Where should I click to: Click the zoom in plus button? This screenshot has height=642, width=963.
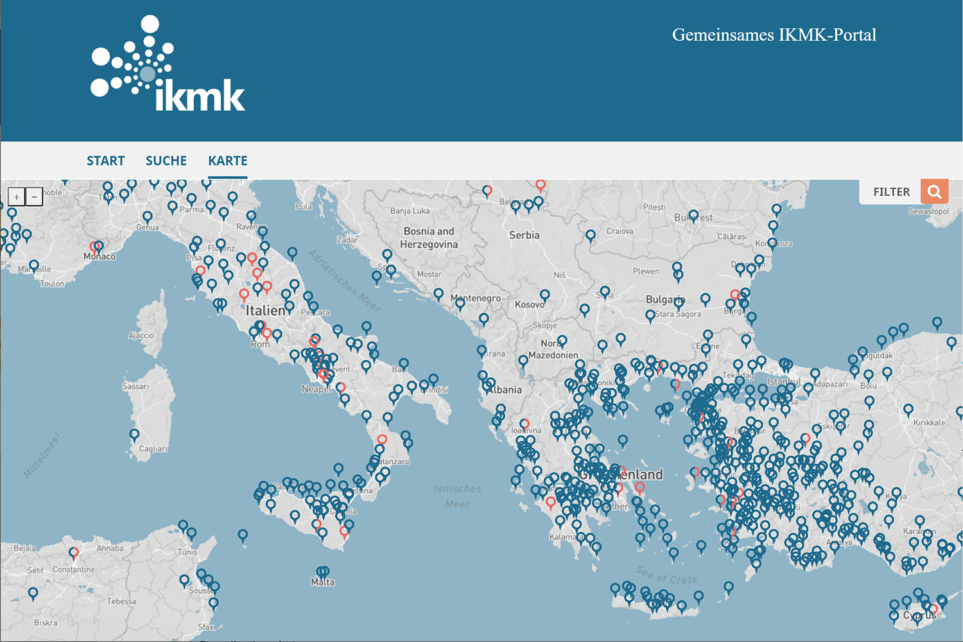tap(16, 197)
